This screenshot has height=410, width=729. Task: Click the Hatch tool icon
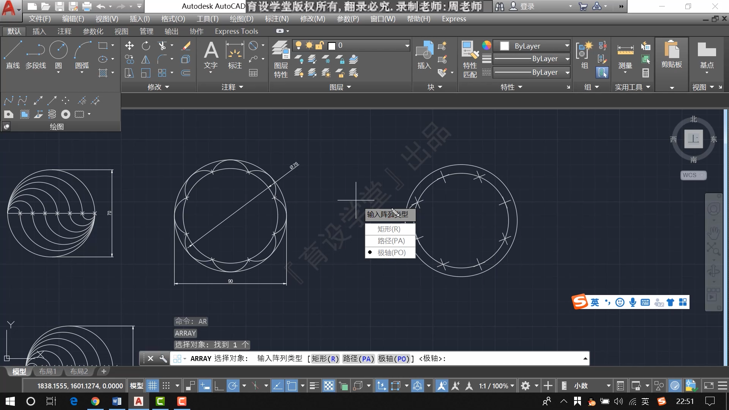(x=103, y=73)
